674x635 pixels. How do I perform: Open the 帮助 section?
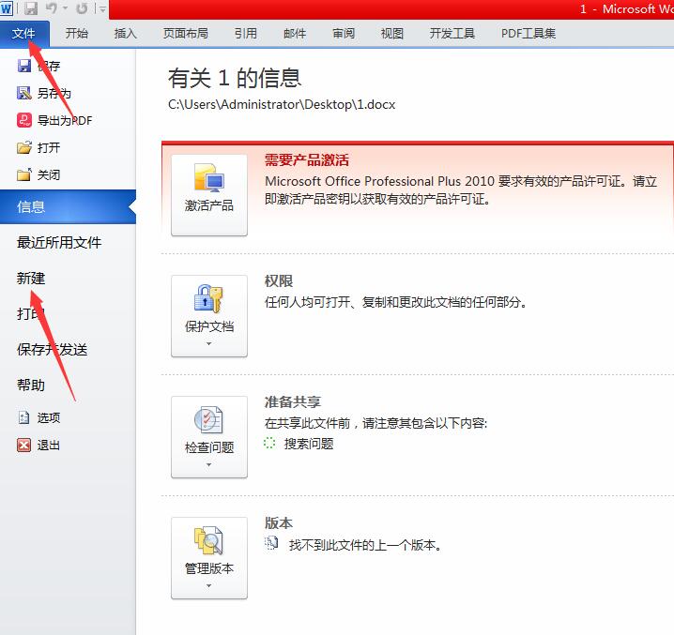31,385
